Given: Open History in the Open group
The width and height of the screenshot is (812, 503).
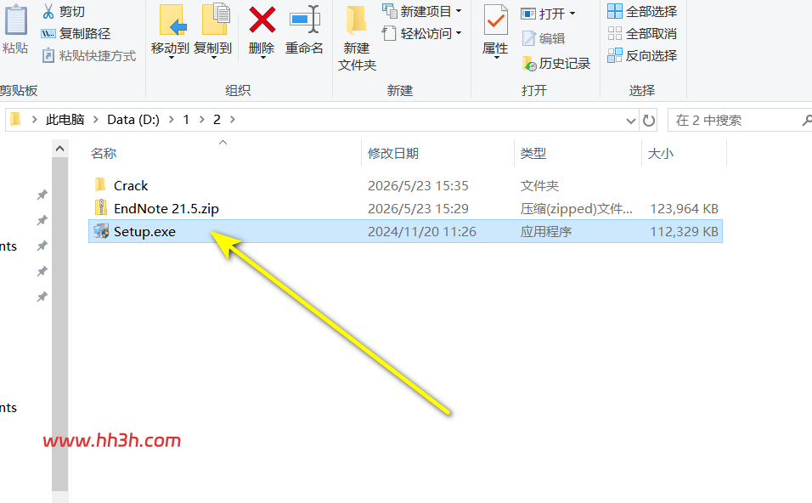Looking at the screenshot, I should tap(556, 63).
